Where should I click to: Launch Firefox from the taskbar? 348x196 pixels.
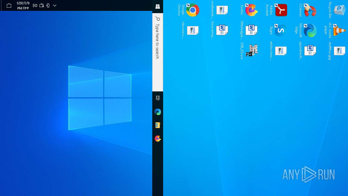158,139
